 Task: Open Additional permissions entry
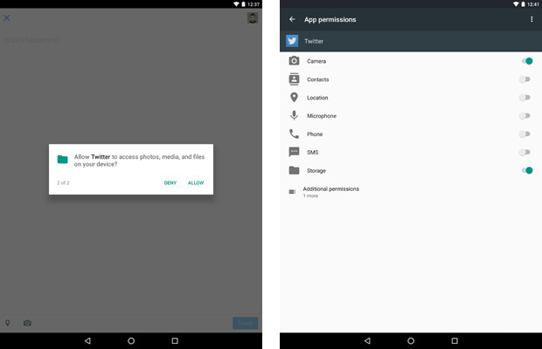411,192
